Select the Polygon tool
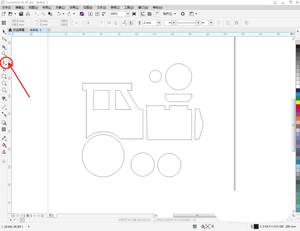 click(x=4, y=90)
